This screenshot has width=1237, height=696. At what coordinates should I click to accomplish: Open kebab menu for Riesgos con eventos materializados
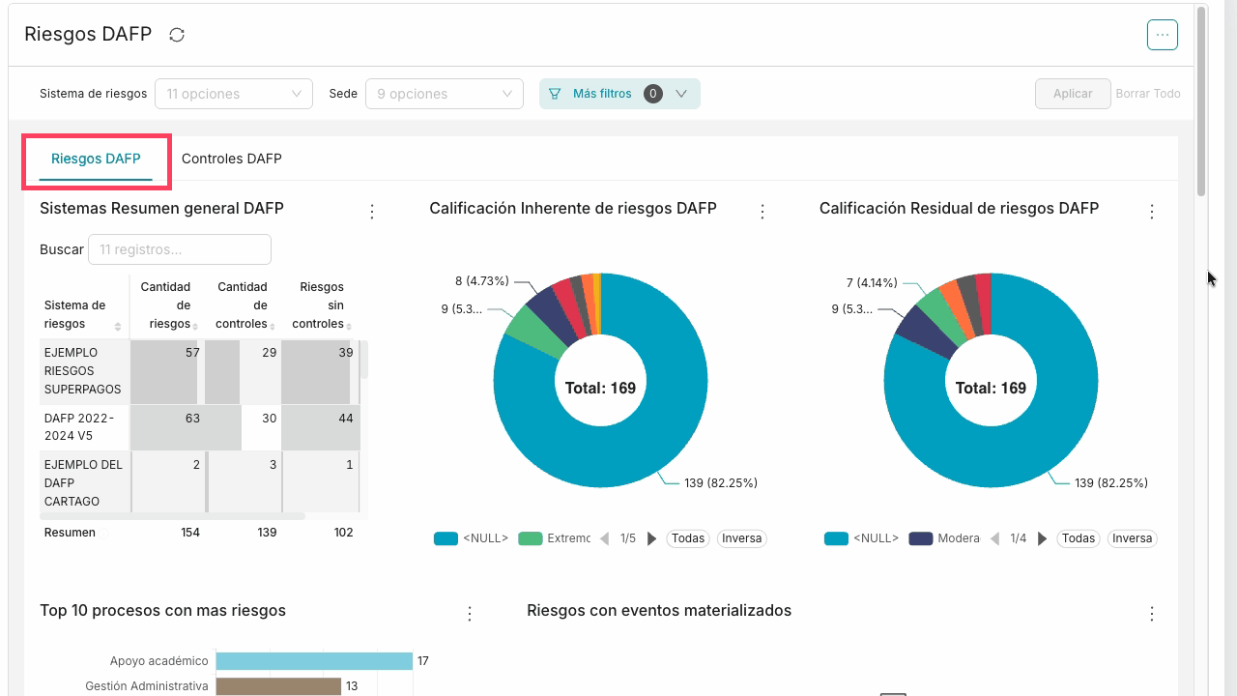coord(1152,613)
